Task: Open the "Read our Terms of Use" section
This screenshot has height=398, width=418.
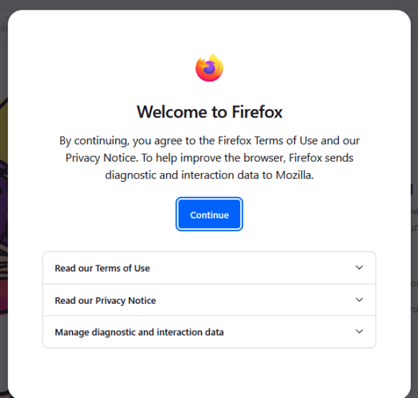Action: pyautogui.click(x=103, y=268)
